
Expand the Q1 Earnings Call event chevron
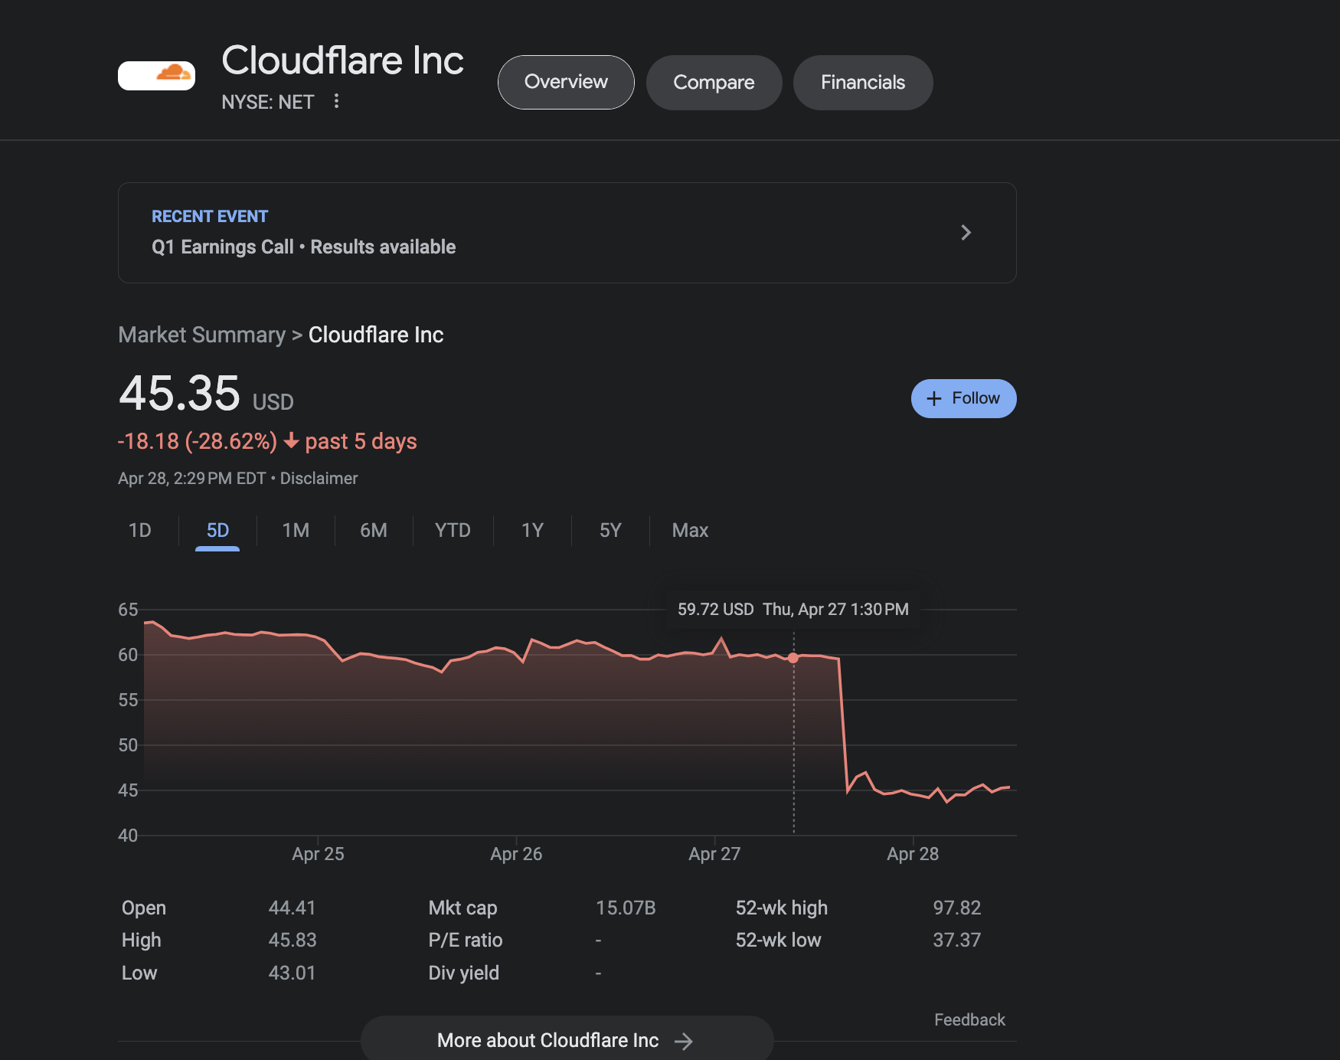click(966, 233)
